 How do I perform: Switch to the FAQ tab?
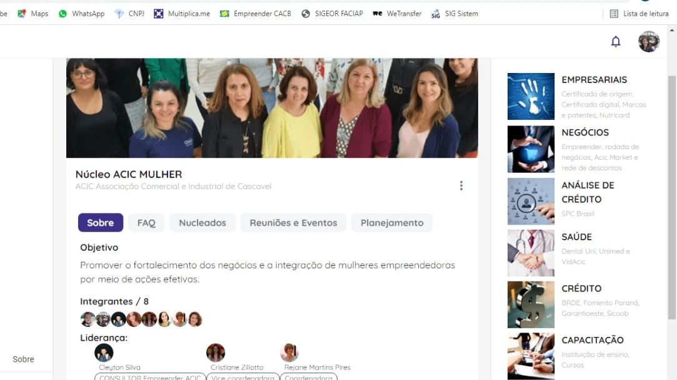(146, 223)
